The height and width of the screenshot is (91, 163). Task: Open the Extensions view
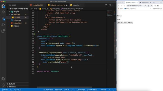(x=3, y=31)
